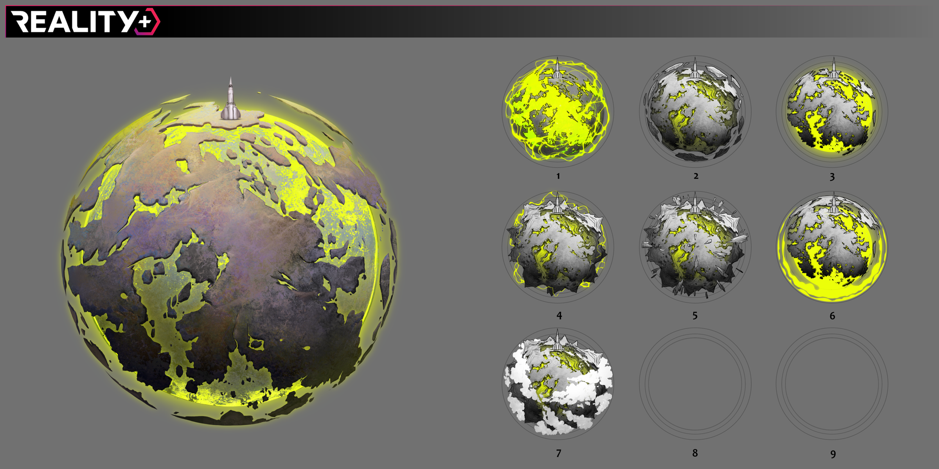The width and height of the screenshot is (939, 469).
Task: Click the number 1 label
Action: [x=558, y=176]
